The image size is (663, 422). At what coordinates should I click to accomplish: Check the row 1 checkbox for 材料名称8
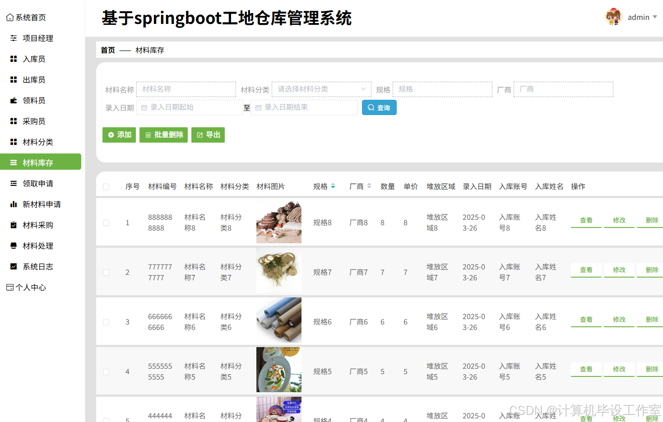tap(106, 223)
